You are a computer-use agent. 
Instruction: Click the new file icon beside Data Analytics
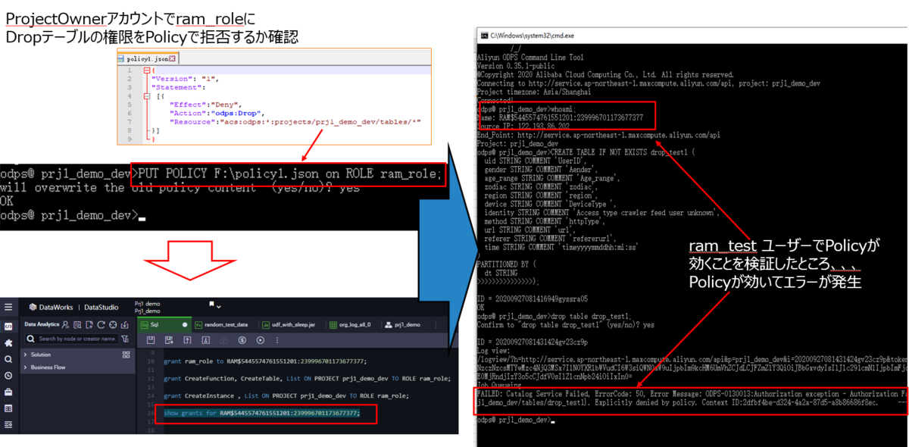click(89, 324)
